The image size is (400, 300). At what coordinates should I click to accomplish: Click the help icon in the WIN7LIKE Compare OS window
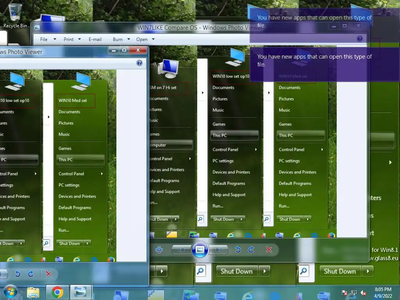point(359,39)
